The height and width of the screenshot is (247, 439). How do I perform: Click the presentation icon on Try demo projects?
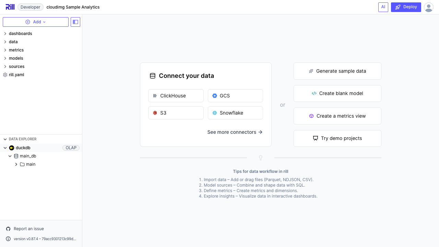316,138
